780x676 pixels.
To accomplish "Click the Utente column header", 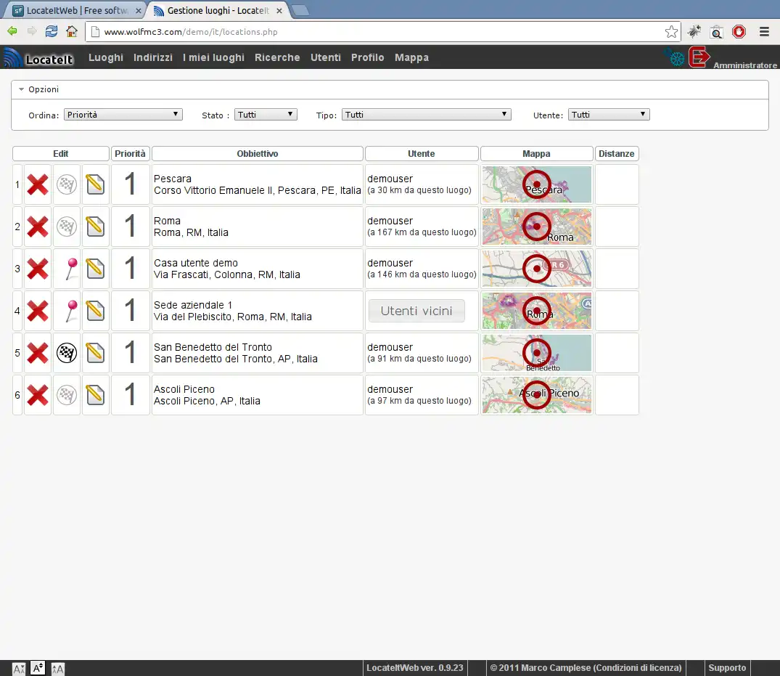I will (422, 154).
